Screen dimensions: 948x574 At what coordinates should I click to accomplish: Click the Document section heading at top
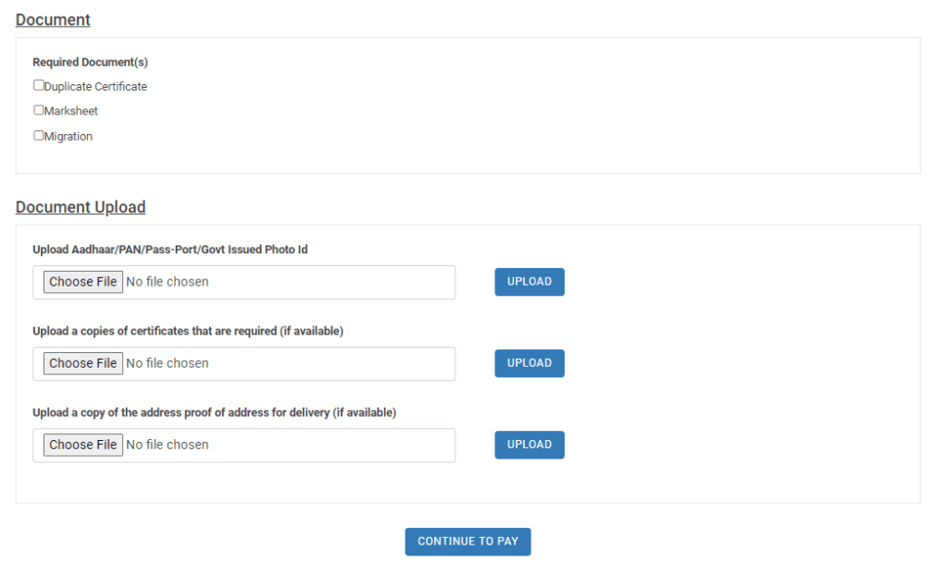(x=53, y=20)
